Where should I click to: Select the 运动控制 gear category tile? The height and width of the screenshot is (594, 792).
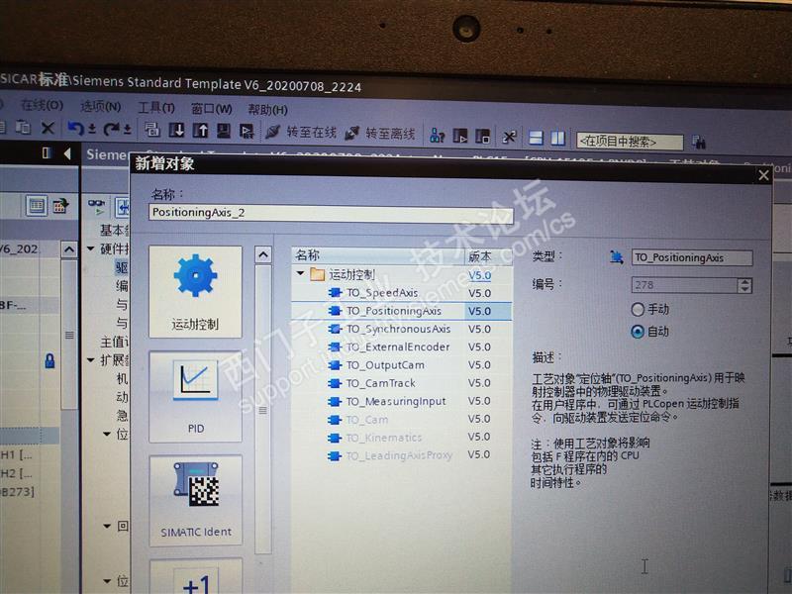coord(195,292)
